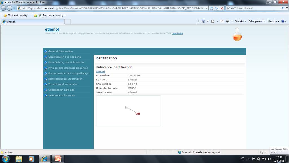Screen dimensions: 289x163
Task: Click the RSS feeds icon
Action: pos(213,21)
